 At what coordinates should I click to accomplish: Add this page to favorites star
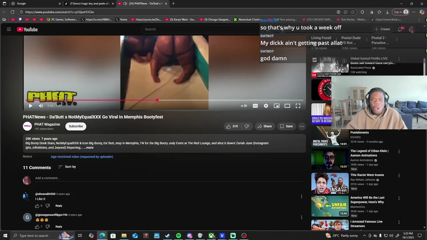click(x=353, y=12)
